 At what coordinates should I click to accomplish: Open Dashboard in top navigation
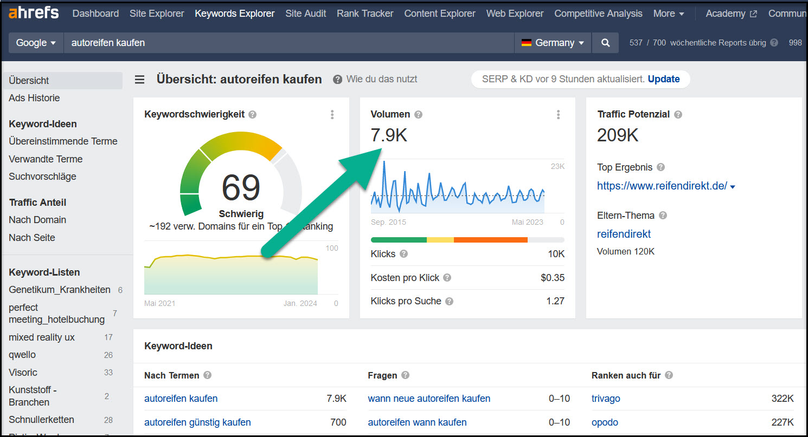[95, 14]
